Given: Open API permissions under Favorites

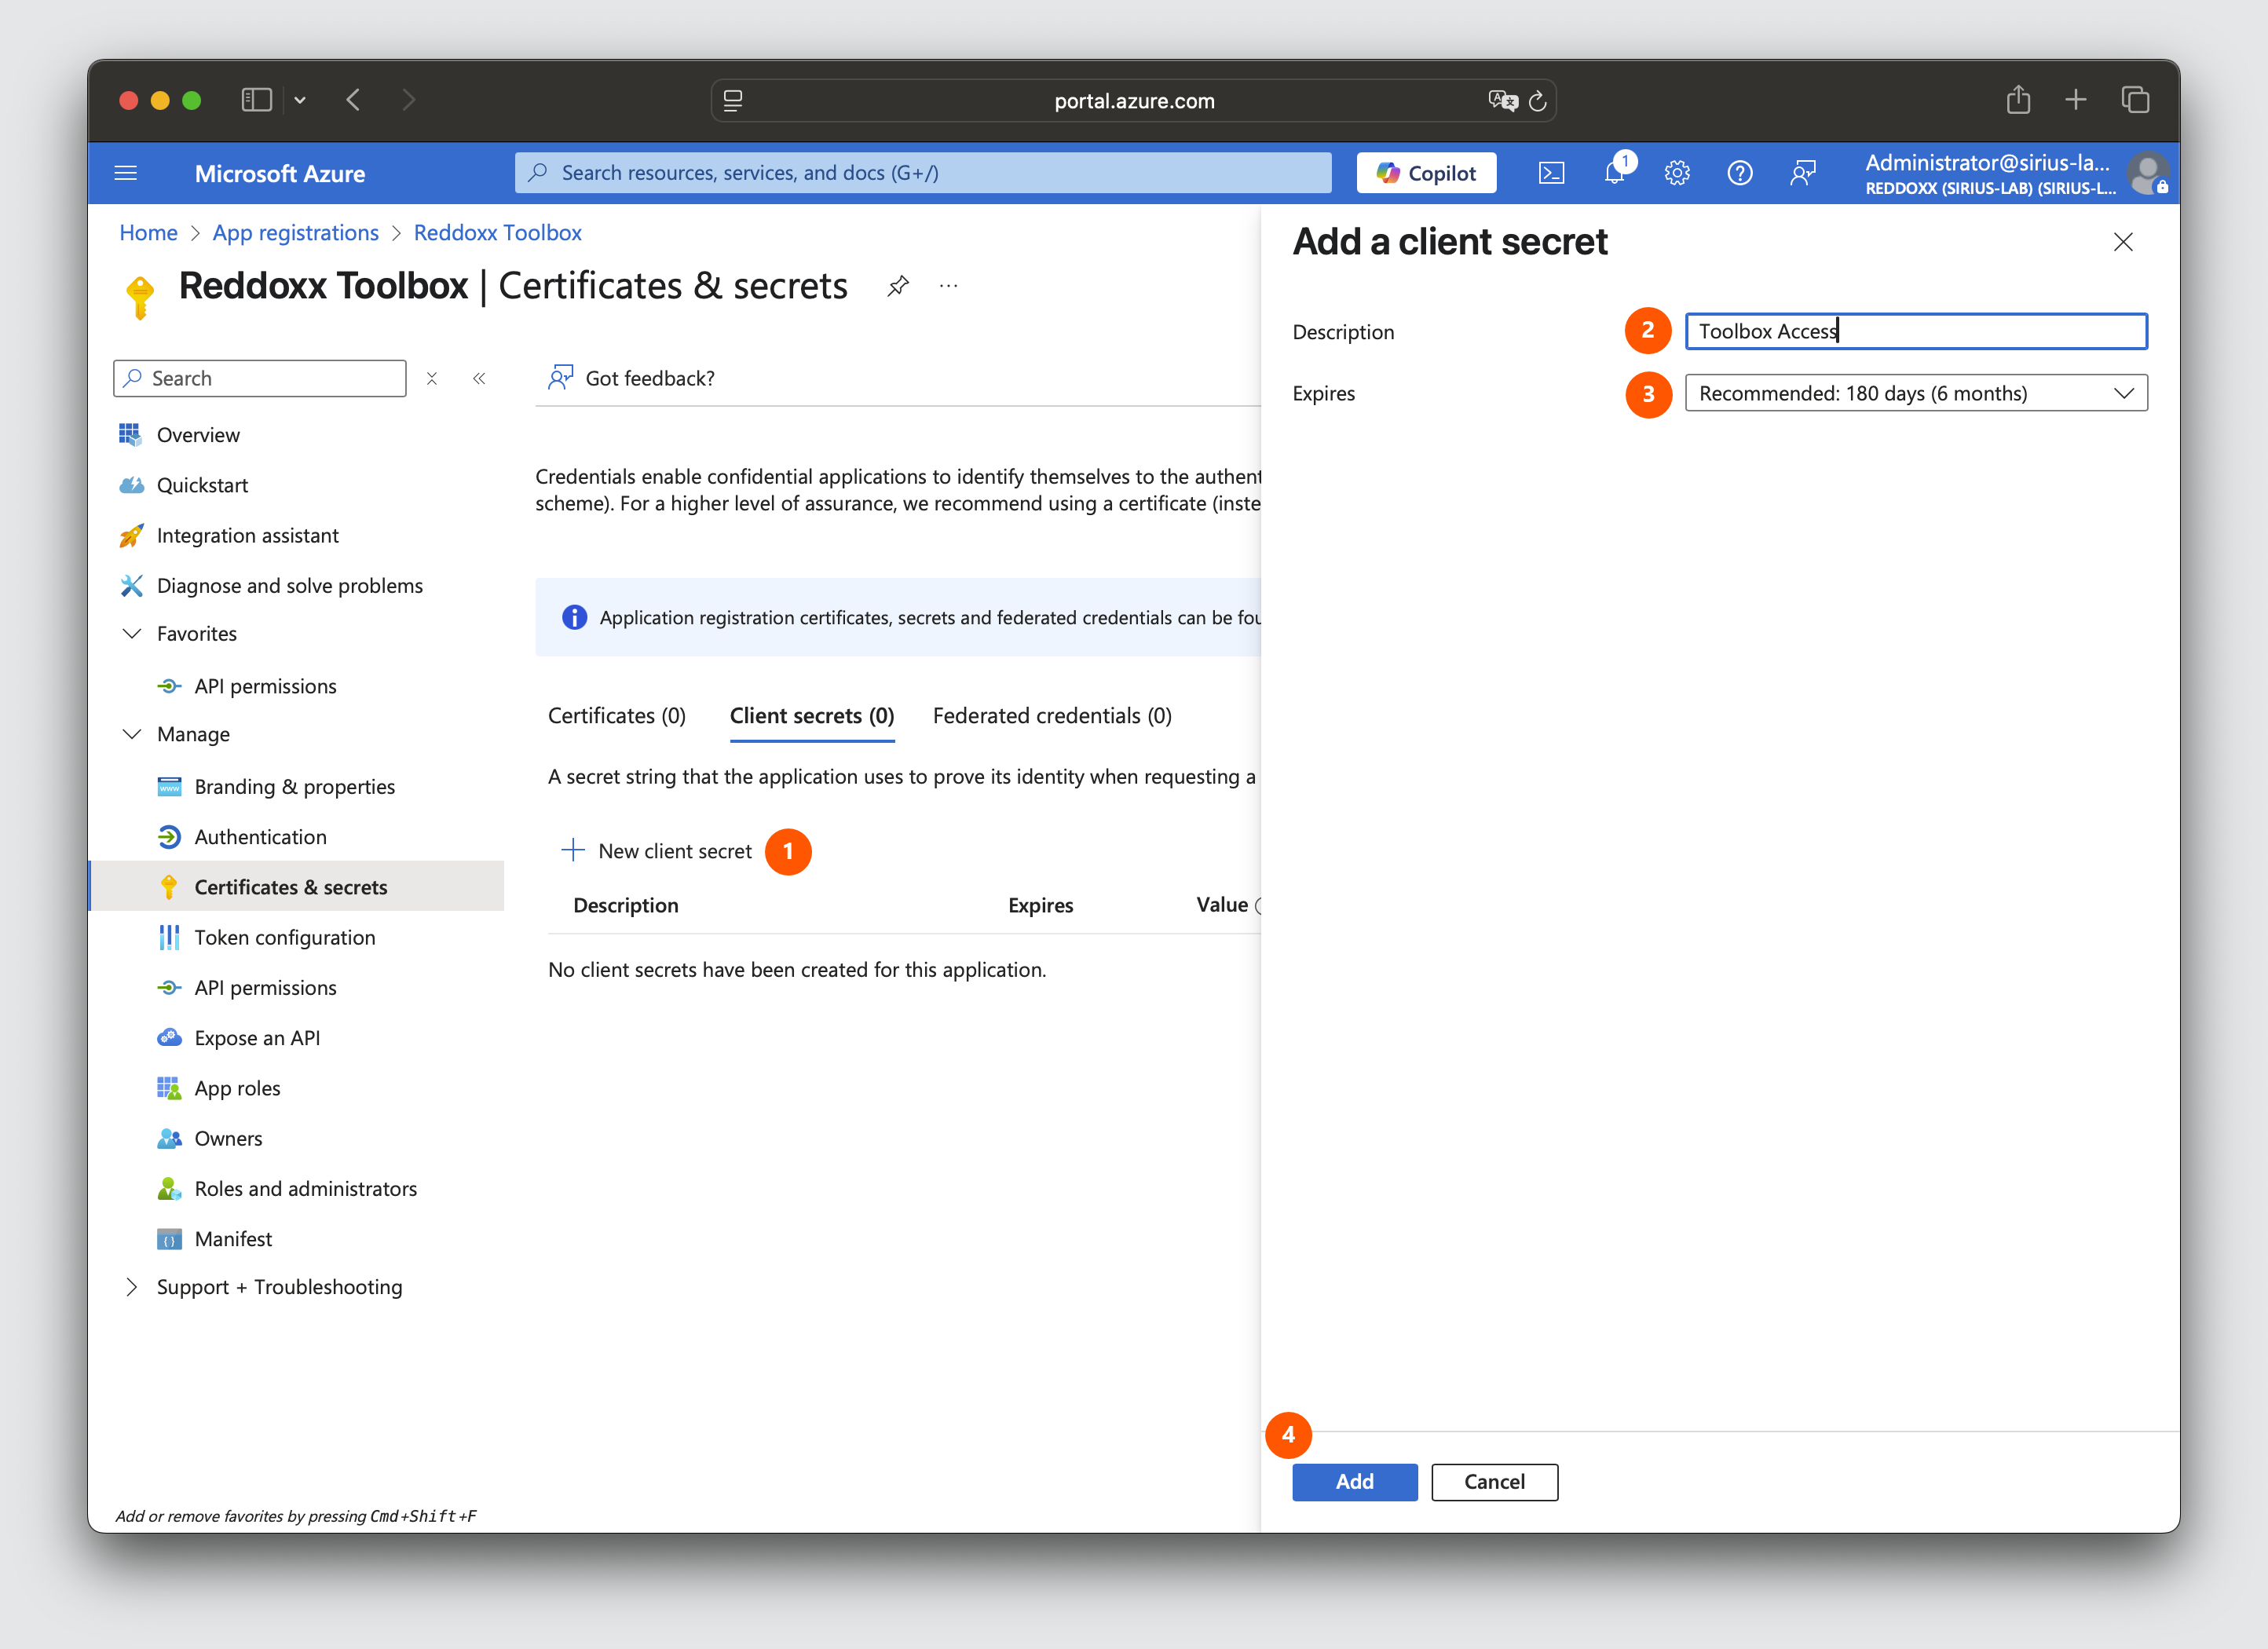Looking at the screenshot, I should (265, 686).
